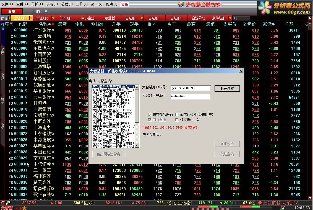Select stock row 600036 招商银行
313x210 pixels.
click(156, 189)
